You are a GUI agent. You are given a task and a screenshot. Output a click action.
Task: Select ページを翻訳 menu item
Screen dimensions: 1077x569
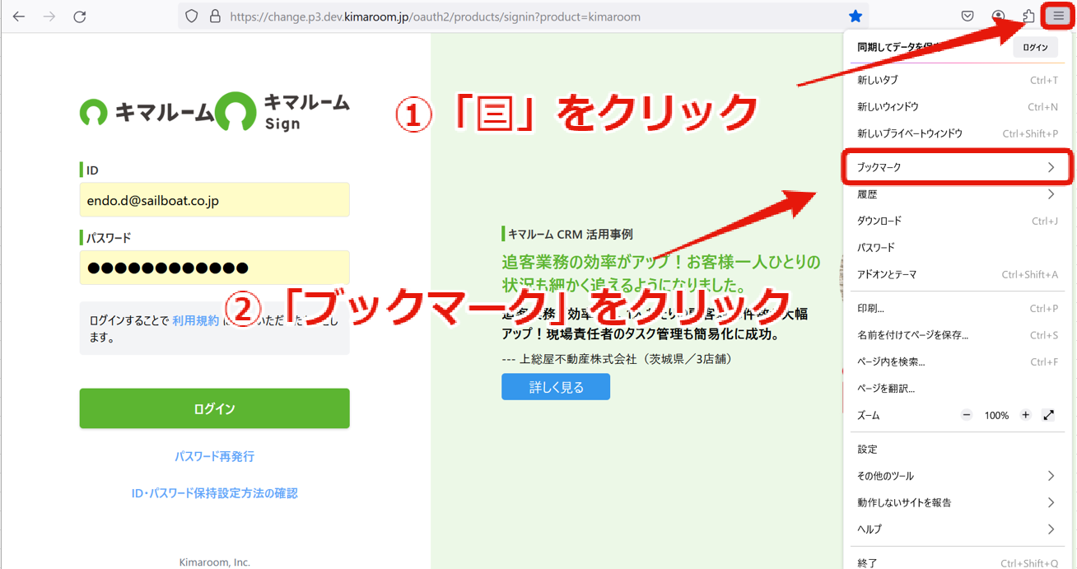pos(957,388)
